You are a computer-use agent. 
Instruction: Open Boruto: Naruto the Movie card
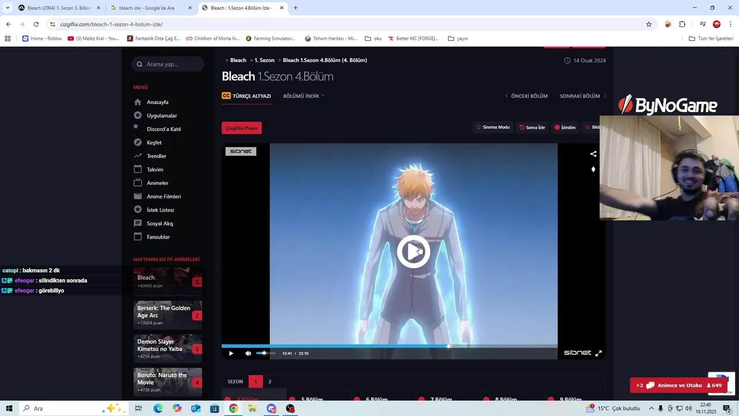click(167, 382)
